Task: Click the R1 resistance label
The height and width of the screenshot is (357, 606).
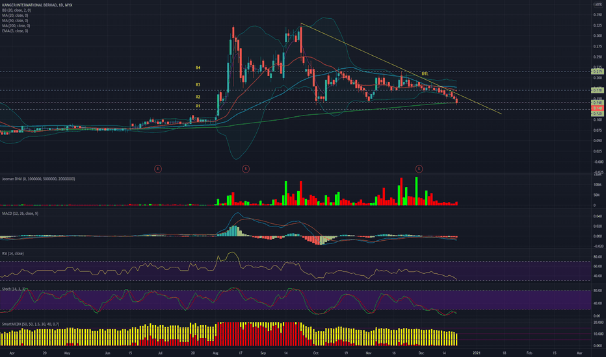Action: 198,106
